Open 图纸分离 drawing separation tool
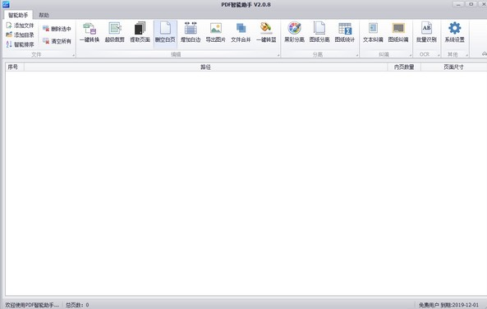The width and height of the screenshot is (487, 309). pyautogui.click(x=319, y=33)
